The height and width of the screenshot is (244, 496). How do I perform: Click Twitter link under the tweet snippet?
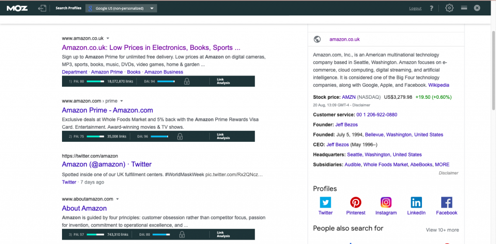pyautogui.click(x=69, y=182)
